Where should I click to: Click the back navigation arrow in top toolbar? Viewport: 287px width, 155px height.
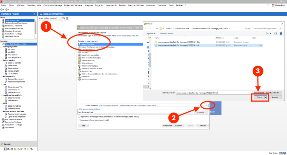pos(2,10)
